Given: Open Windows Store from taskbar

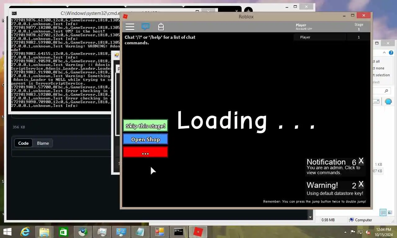Looking at the screenshot, I should tap(64, 232).
